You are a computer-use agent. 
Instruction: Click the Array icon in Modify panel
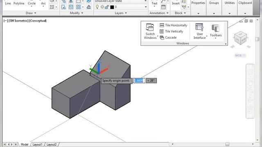78,7
